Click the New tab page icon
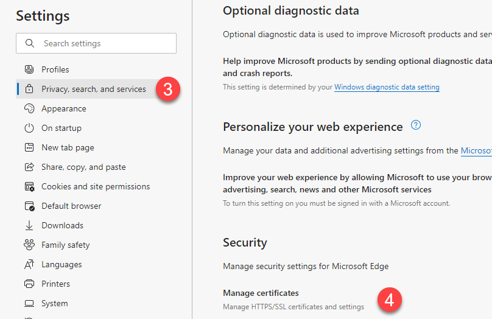 (29, 147)
